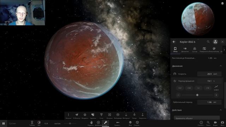This screenshot has height=127, width=226.
Task: Collapse the Движение section
Action: (221, 66)
